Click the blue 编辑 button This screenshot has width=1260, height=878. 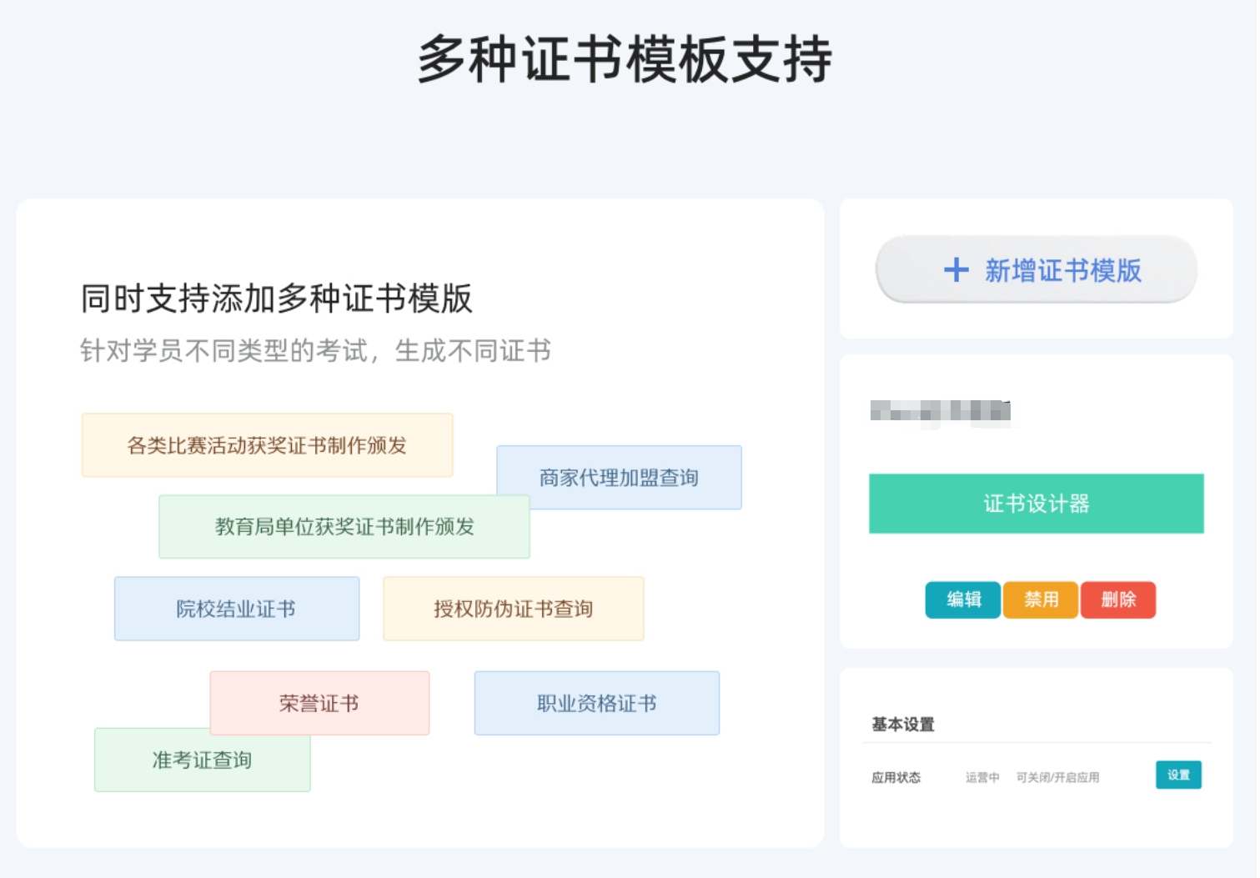[963, 600]
